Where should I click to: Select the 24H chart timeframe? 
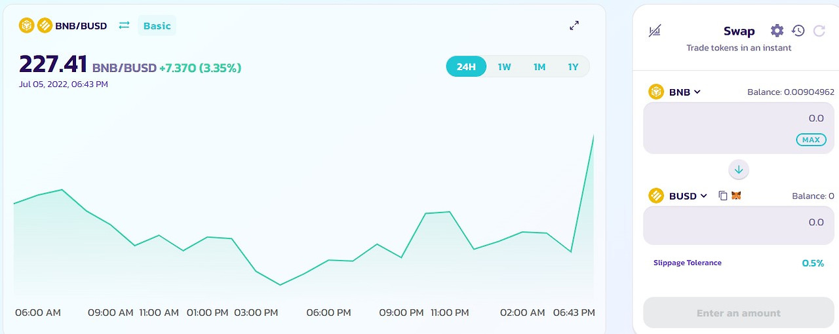[x=466, y=67]
